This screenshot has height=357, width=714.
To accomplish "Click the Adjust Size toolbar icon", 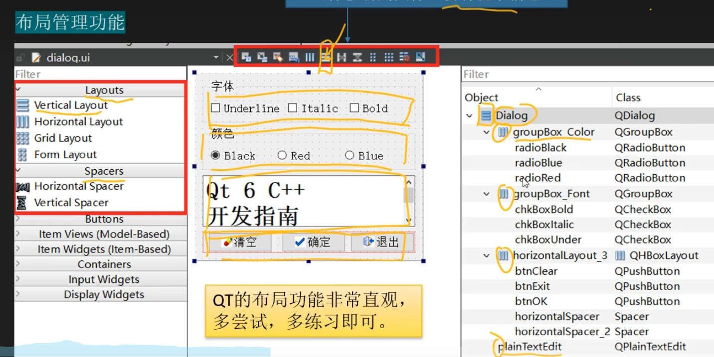I will [420, 57].
